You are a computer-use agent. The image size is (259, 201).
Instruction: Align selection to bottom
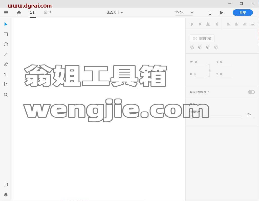(x=208, y=24)
